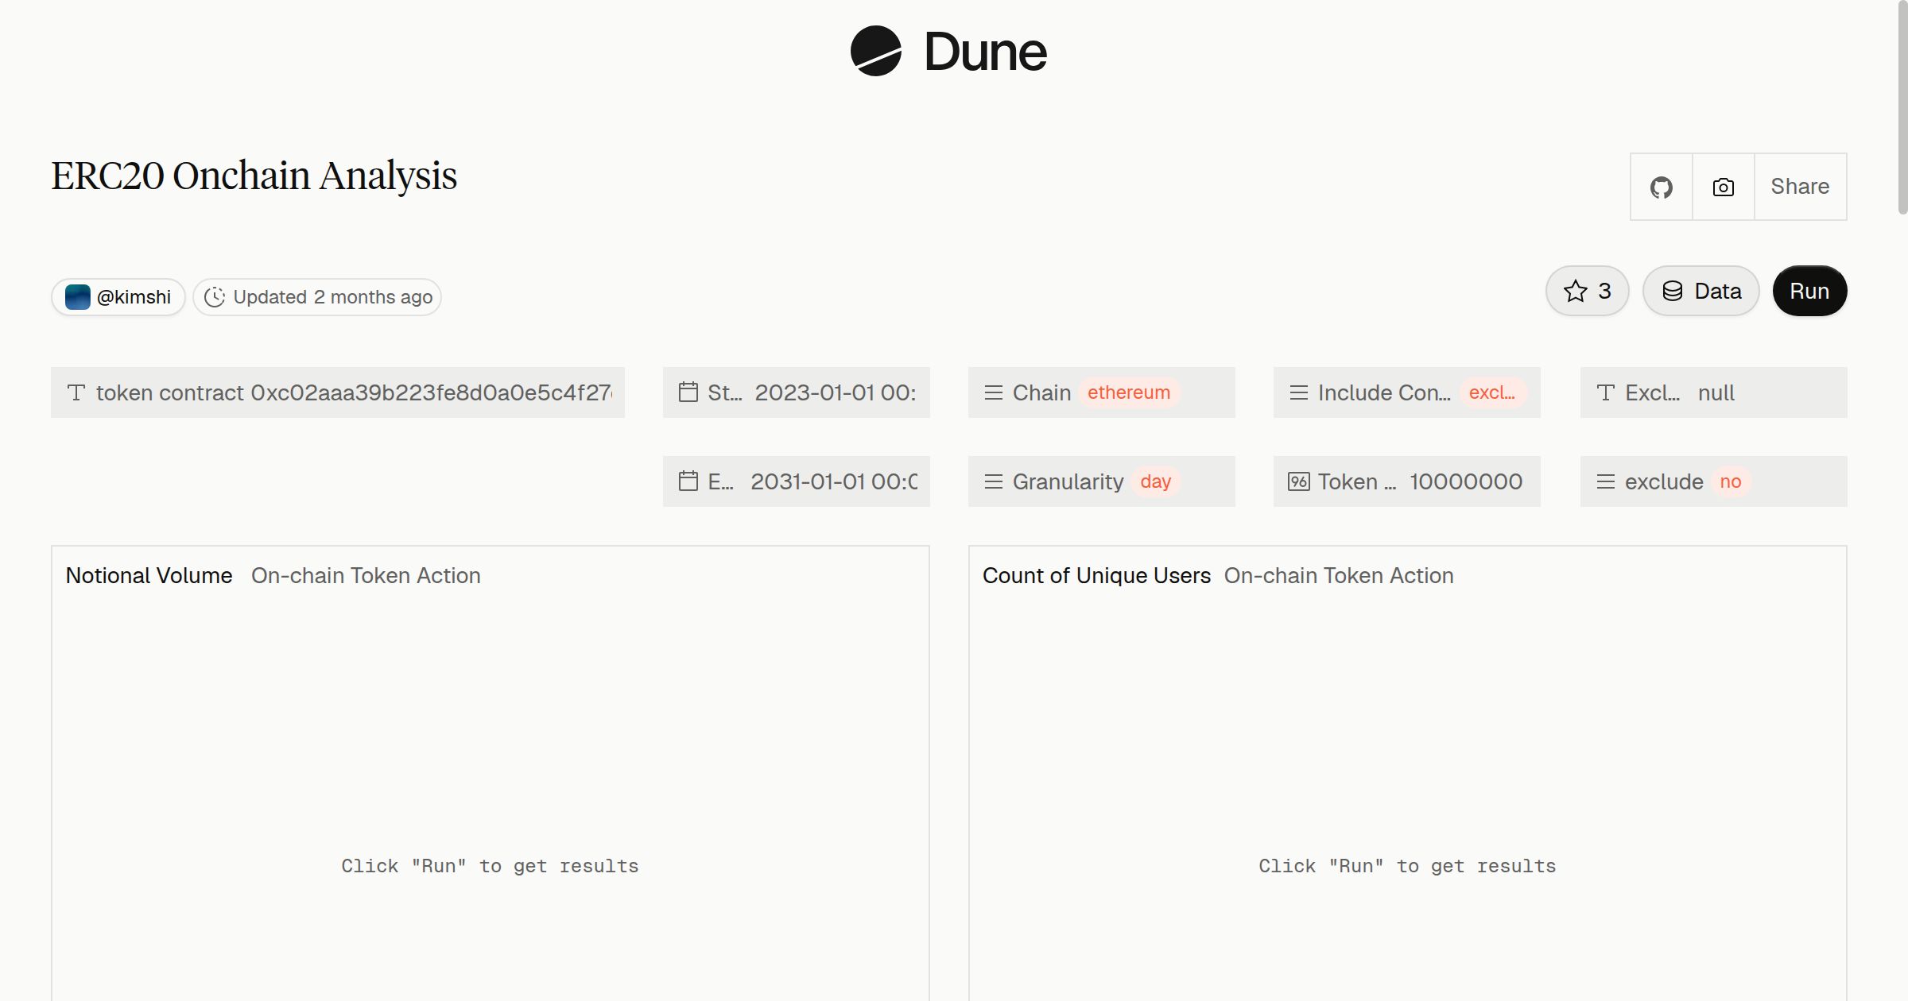
Task: Click the text icon beside token contract
Action: (x=76, y=392)
